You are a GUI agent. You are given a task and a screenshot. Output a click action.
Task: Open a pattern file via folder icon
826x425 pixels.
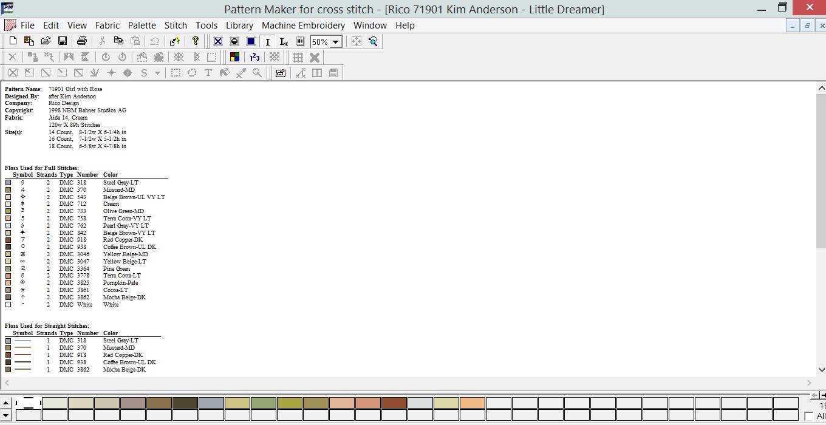(46, 41)
